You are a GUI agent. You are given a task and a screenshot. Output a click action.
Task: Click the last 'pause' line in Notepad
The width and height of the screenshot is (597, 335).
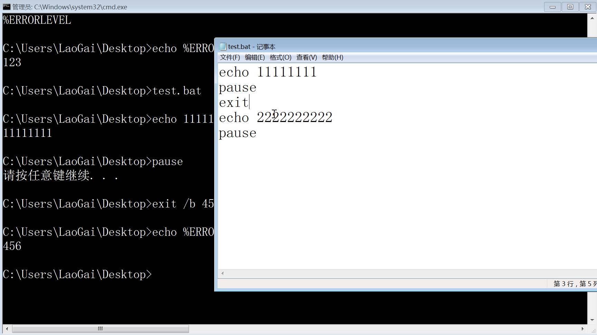pos(238,133)
